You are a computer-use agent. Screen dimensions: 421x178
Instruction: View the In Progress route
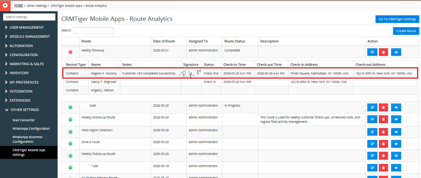(x=396, y=108)
